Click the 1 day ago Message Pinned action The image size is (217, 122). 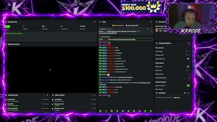tap(74, 109)
